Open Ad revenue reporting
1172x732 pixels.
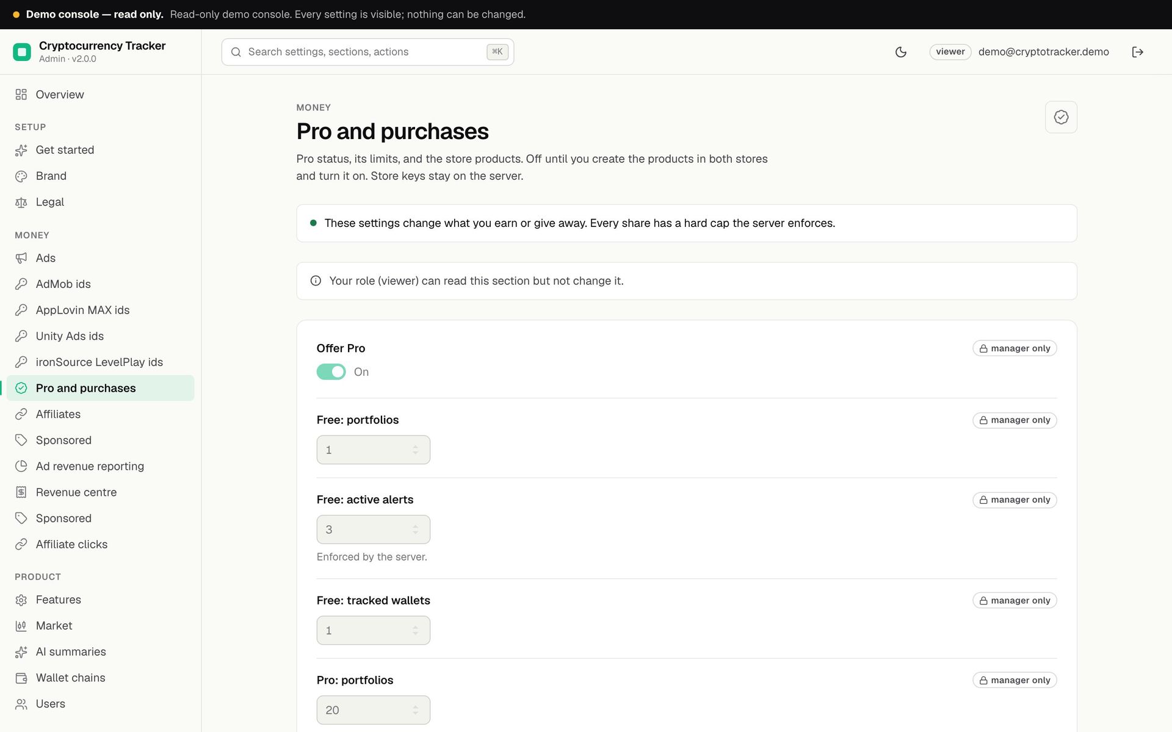pos(101,467)
